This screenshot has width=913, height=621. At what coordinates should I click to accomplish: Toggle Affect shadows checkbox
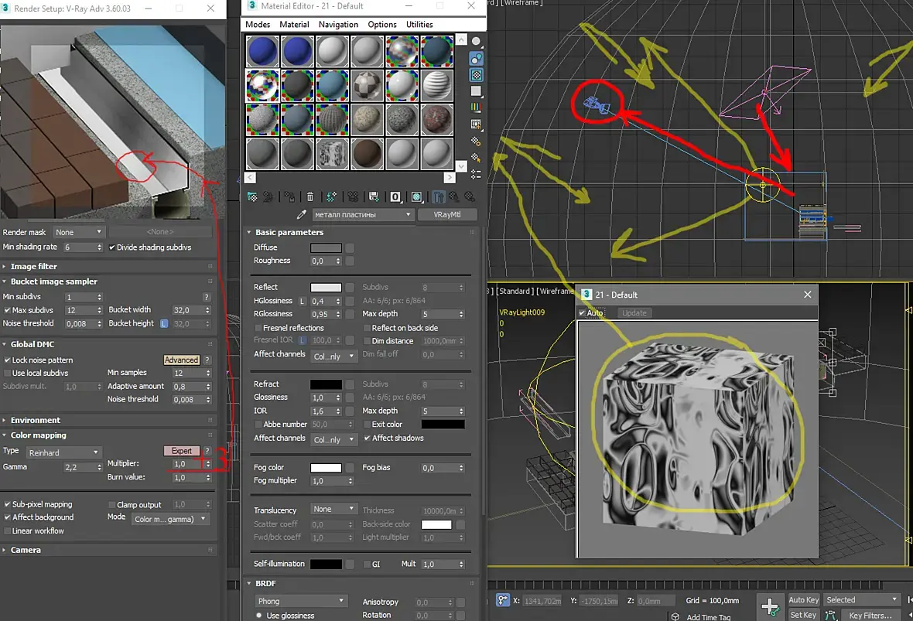click(367, 438)
